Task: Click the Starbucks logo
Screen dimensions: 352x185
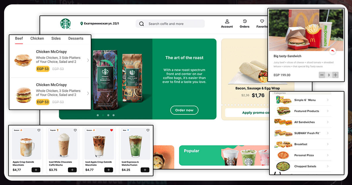Action: (x=65, y=24)
